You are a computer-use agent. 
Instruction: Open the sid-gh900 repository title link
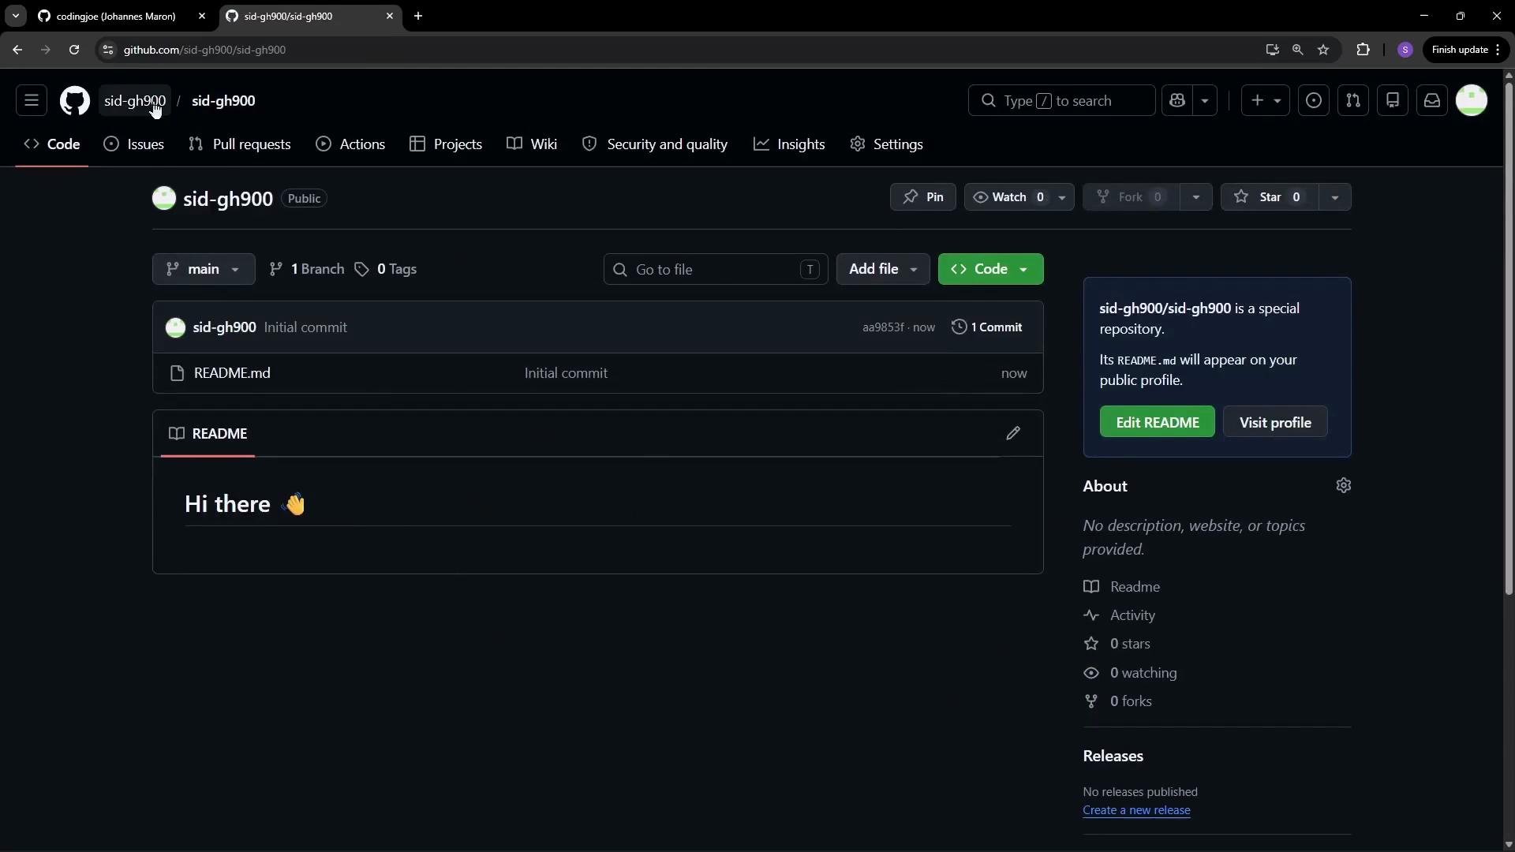tap(228, 199)
